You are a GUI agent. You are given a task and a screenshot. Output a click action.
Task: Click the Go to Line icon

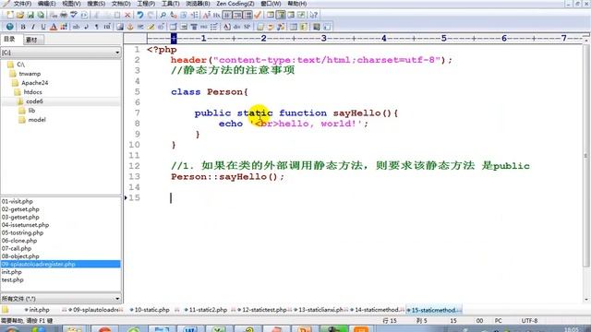(195, 15)
